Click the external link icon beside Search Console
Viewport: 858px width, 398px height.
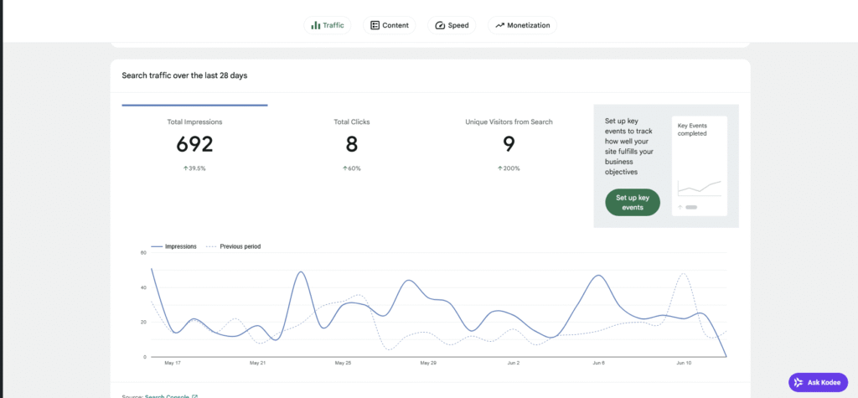(x=194, y=395)
